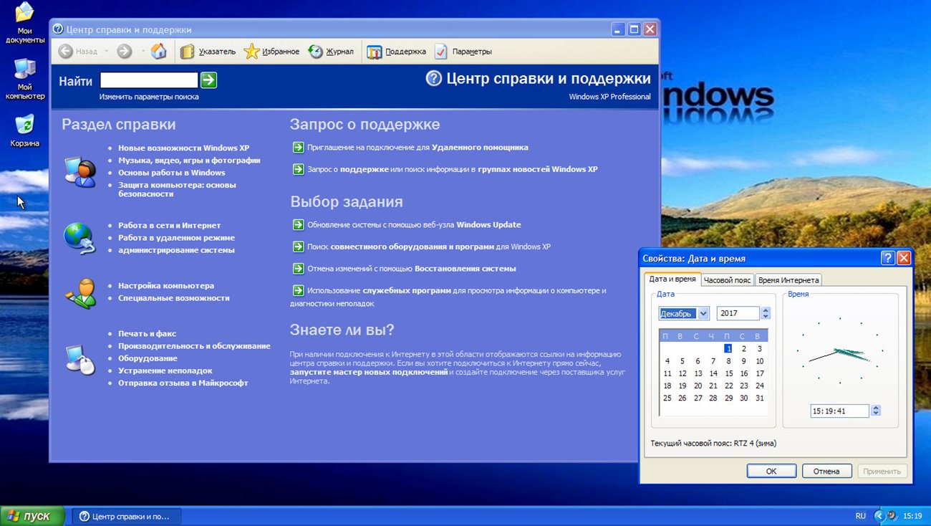931x526 pixels.
Task: Open the Back button history dropdown arrow
Action: point(107,52)
